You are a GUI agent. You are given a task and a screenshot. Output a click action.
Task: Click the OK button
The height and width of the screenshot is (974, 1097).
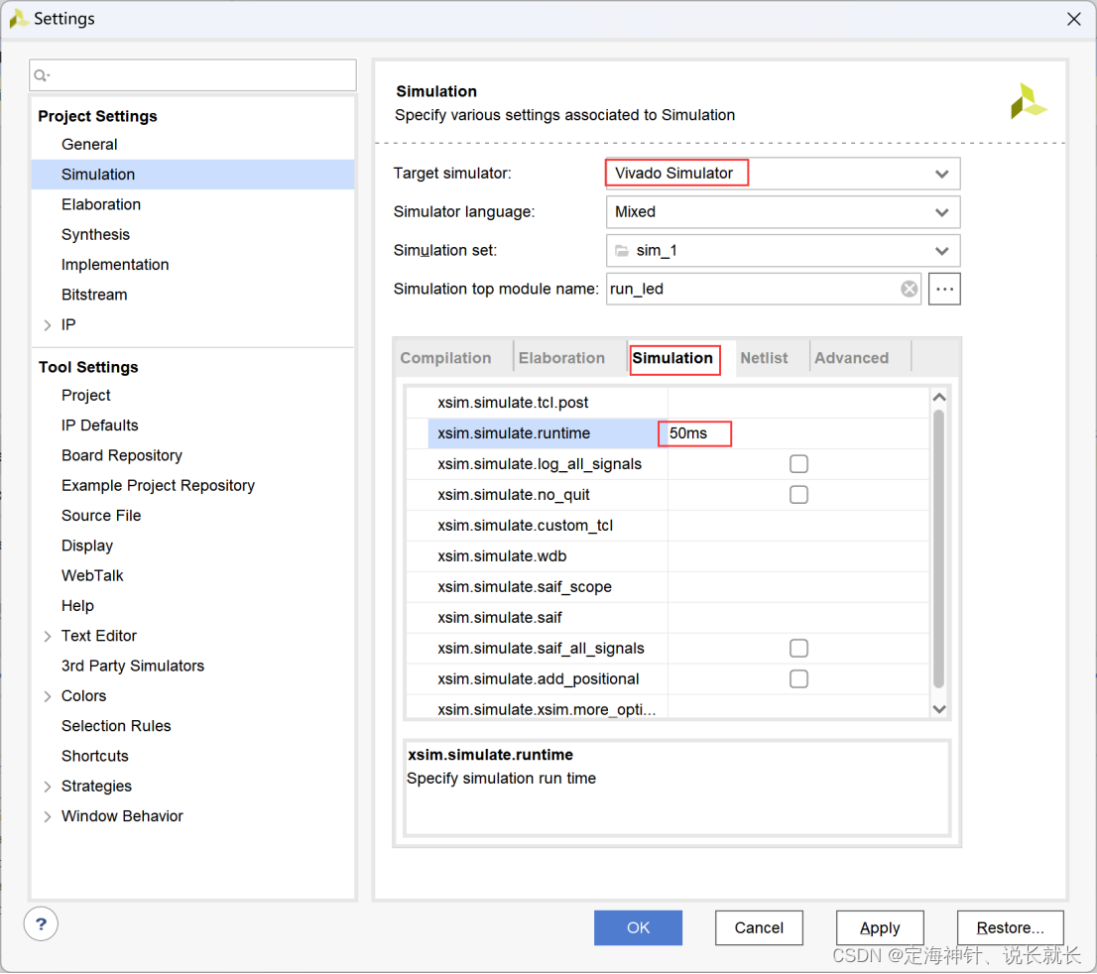[638, 927]
